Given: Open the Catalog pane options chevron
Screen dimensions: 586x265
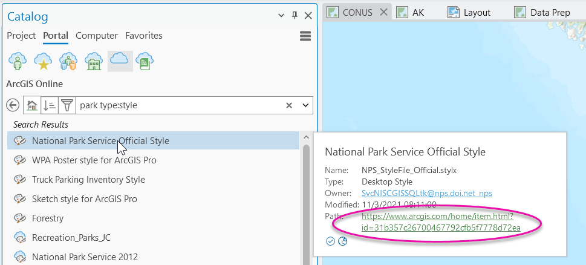Looking at the screenshot, I should [281, 16].
